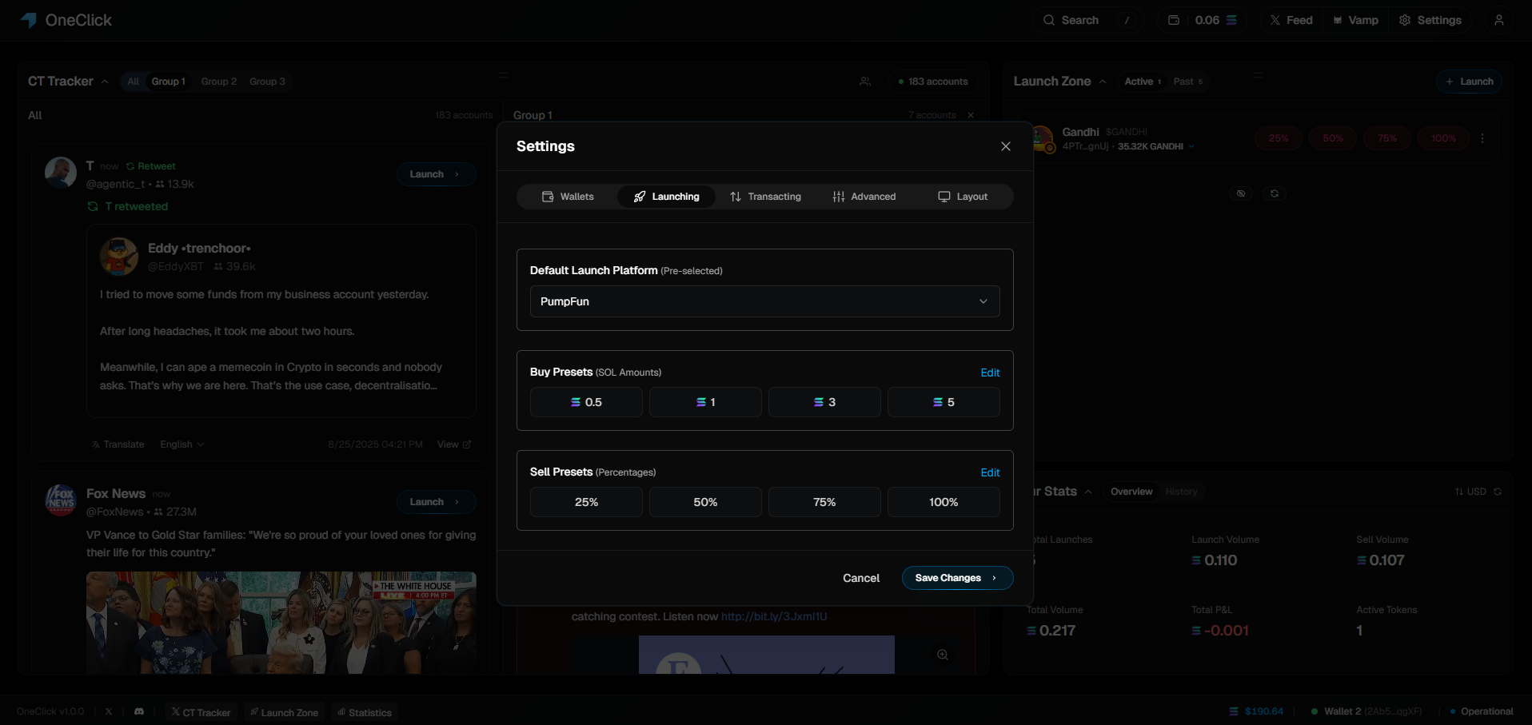Click Save Changes button
The width and height of the screenshot is (1532, 725).
point(957,578)
